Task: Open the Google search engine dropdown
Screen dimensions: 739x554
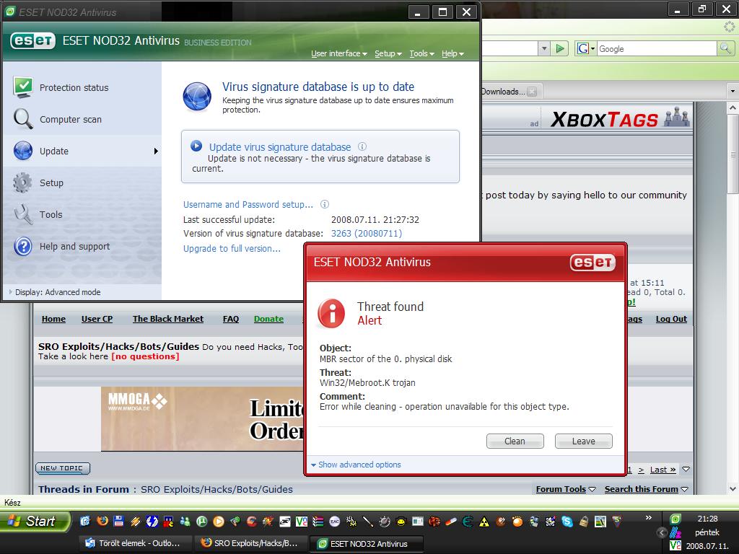Action: 593,48
